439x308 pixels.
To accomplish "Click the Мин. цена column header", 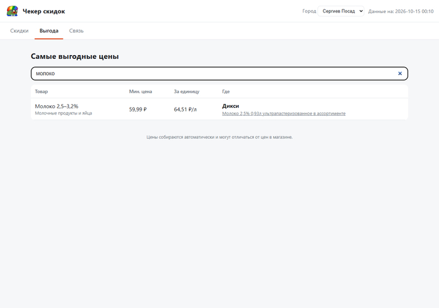I will (x=140, y=91).
